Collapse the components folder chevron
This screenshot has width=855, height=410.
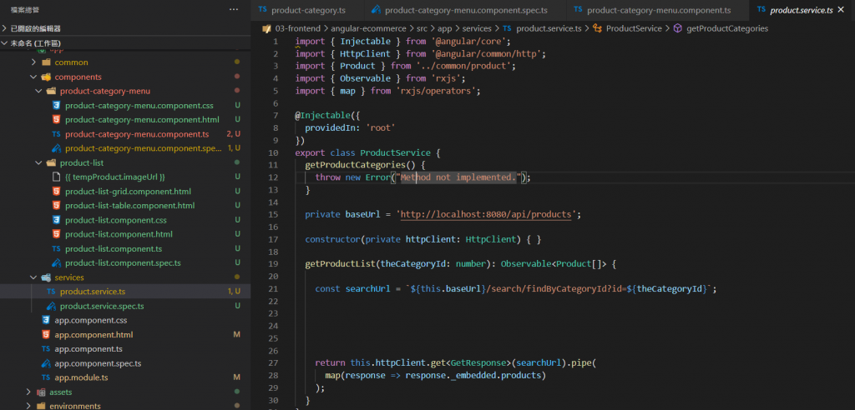coord(33,77)
